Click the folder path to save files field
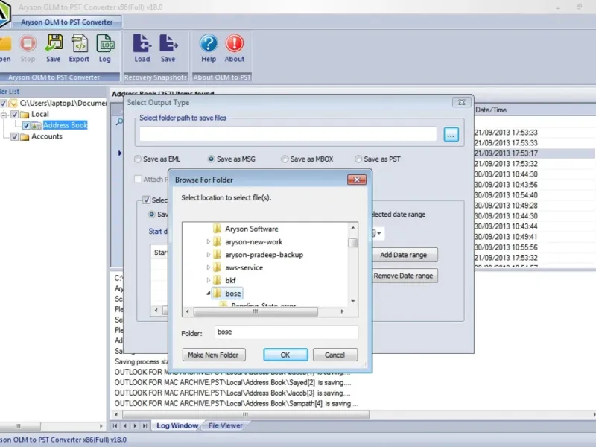596x447 pixels. click(x=288, y=134)
